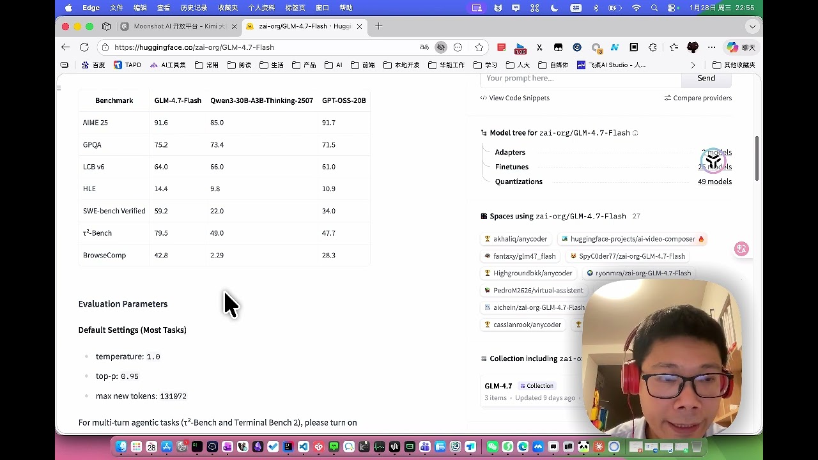Open View Code Snippets
The image size is (818, 460).
click(515, 98)
